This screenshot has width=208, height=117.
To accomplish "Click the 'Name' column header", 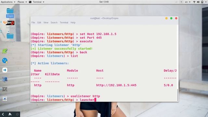I will tap(38, 71).
